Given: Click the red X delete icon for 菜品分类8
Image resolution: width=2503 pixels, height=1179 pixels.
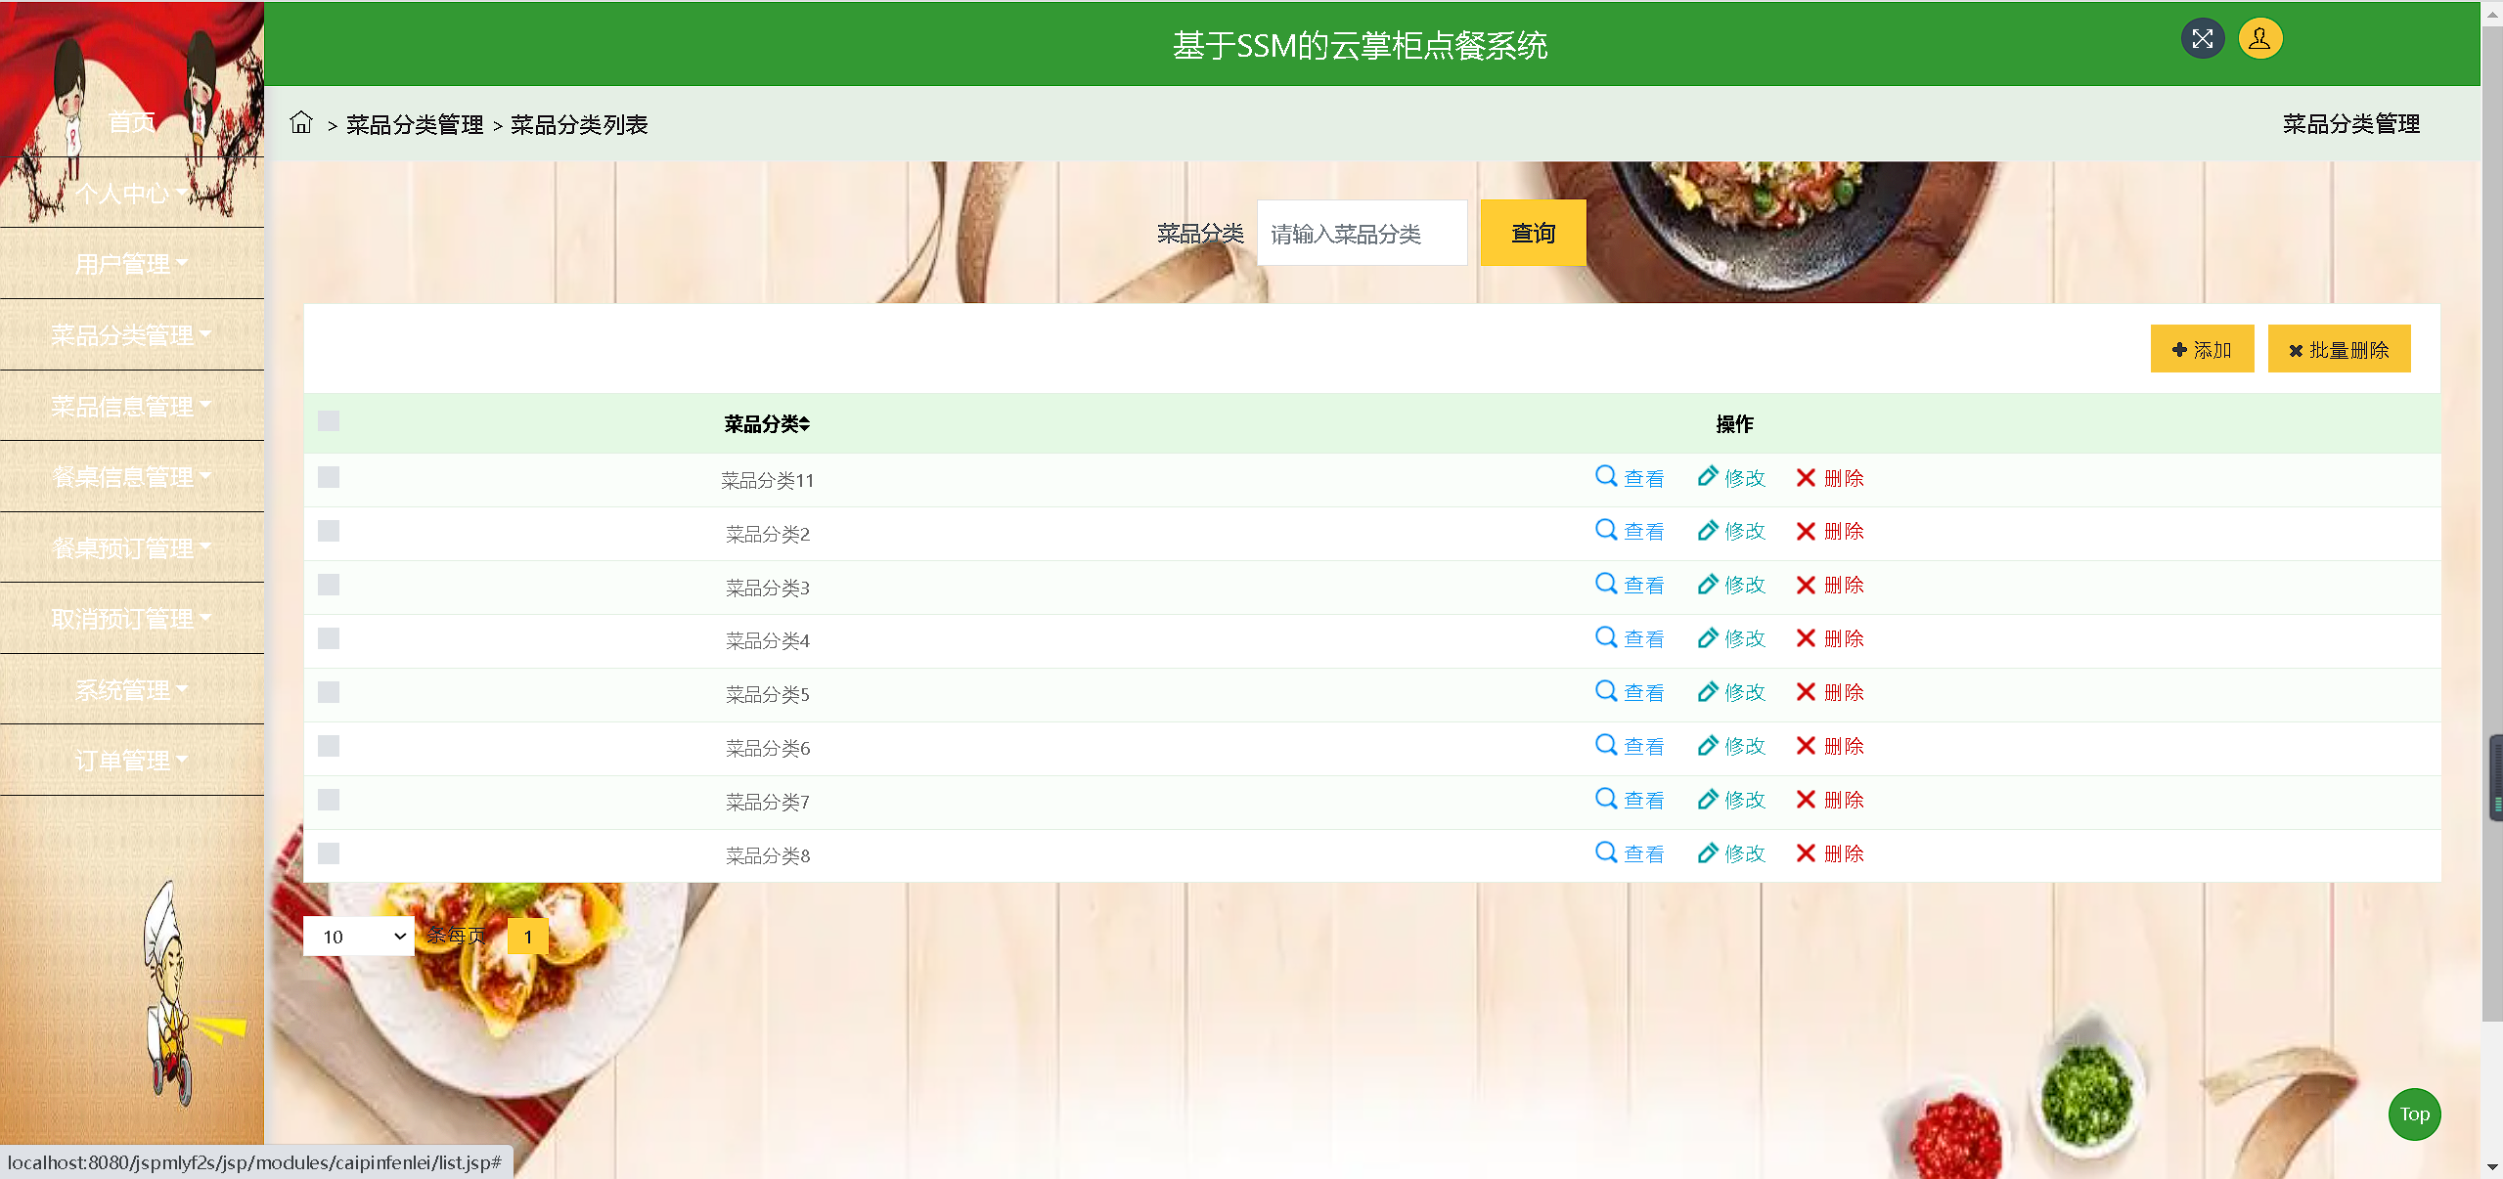Looking at the screenshot, I should [x=1806, y=853].
